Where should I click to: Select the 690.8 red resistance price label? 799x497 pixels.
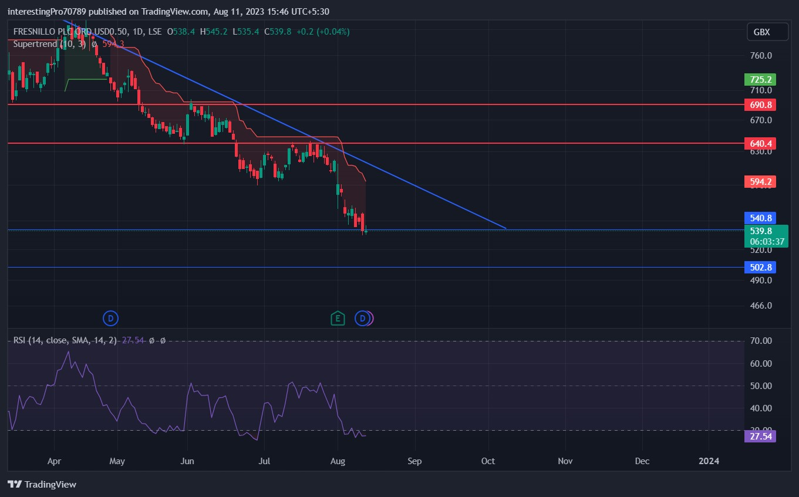pyautogui.click(x=760, y=105)
